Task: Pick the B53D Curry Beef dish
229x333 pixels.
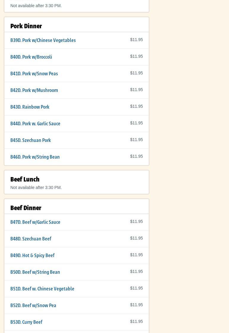Action: tap(26, 322)
